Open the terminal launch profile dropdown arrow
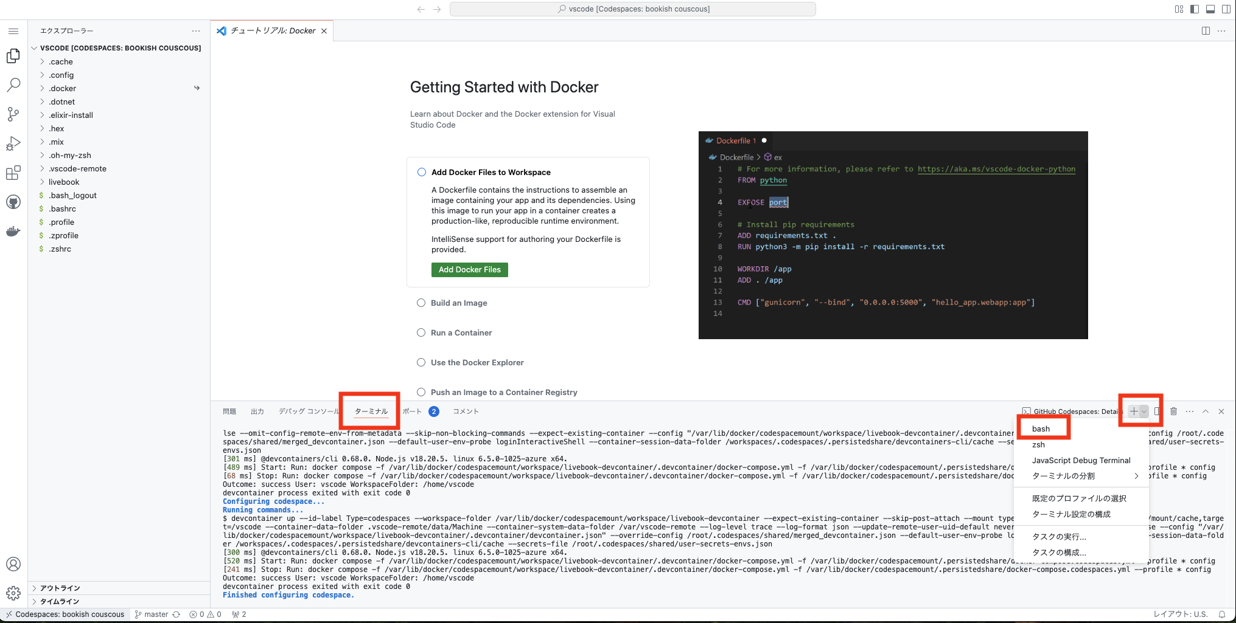The height and width of the screenshot is (623, 1236). 1144,411
